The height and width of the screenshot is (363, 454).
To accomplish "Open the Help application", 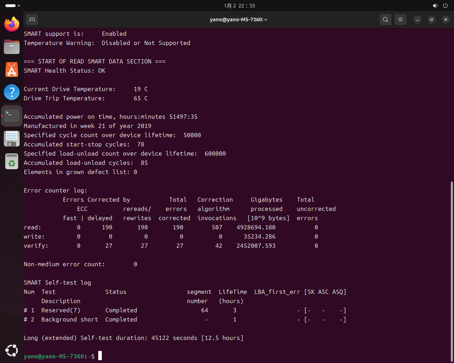I will [12, 92].
